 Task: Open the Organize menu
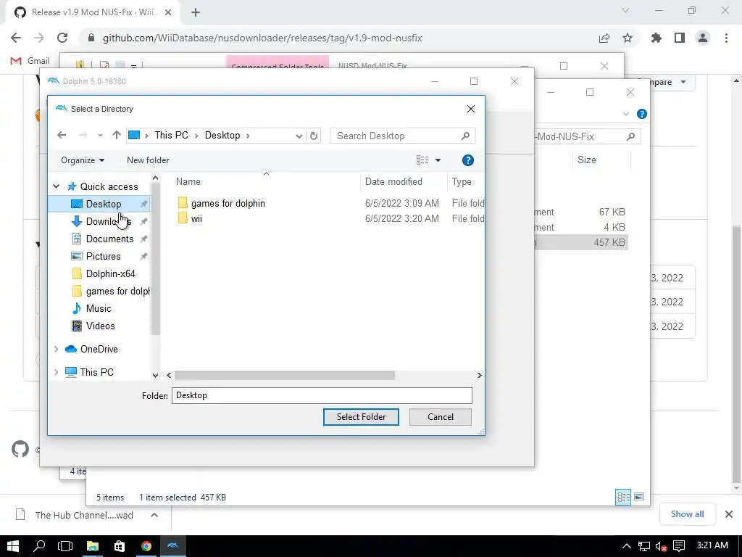83,160
